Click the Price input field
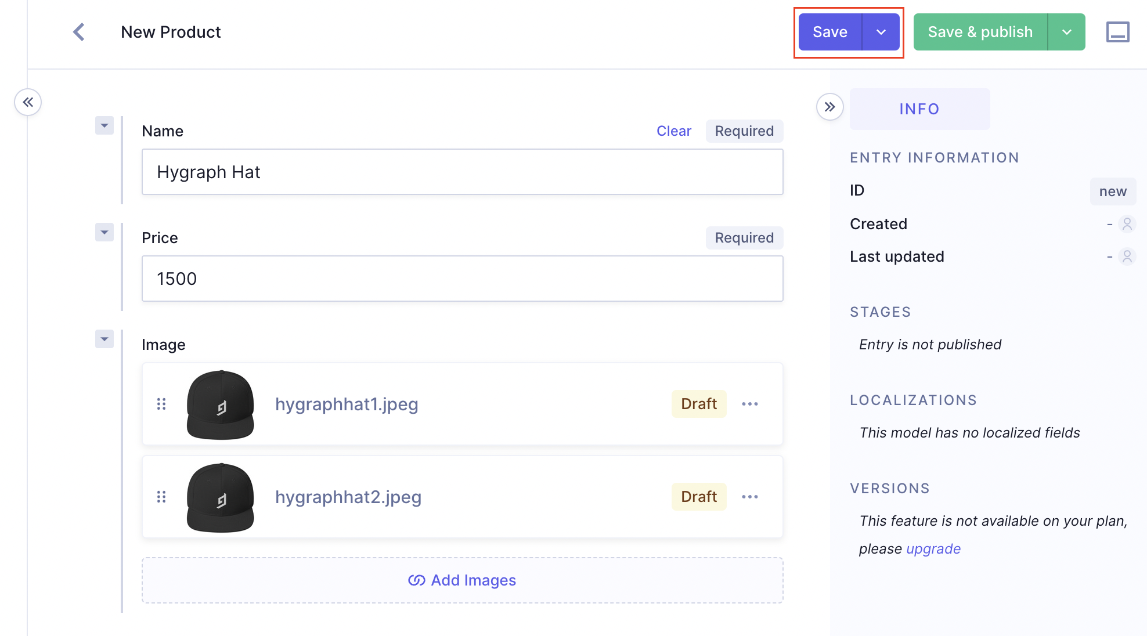This screenshot has width=1147, height=636. click(462, 279)
